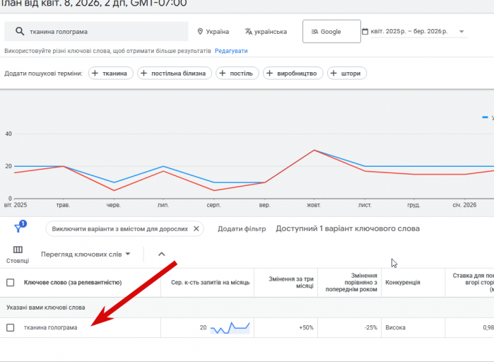The height and width of the screenshot is (362, 494).
Task: Click the '-25%' year change cell
Action: click(371, 327)
